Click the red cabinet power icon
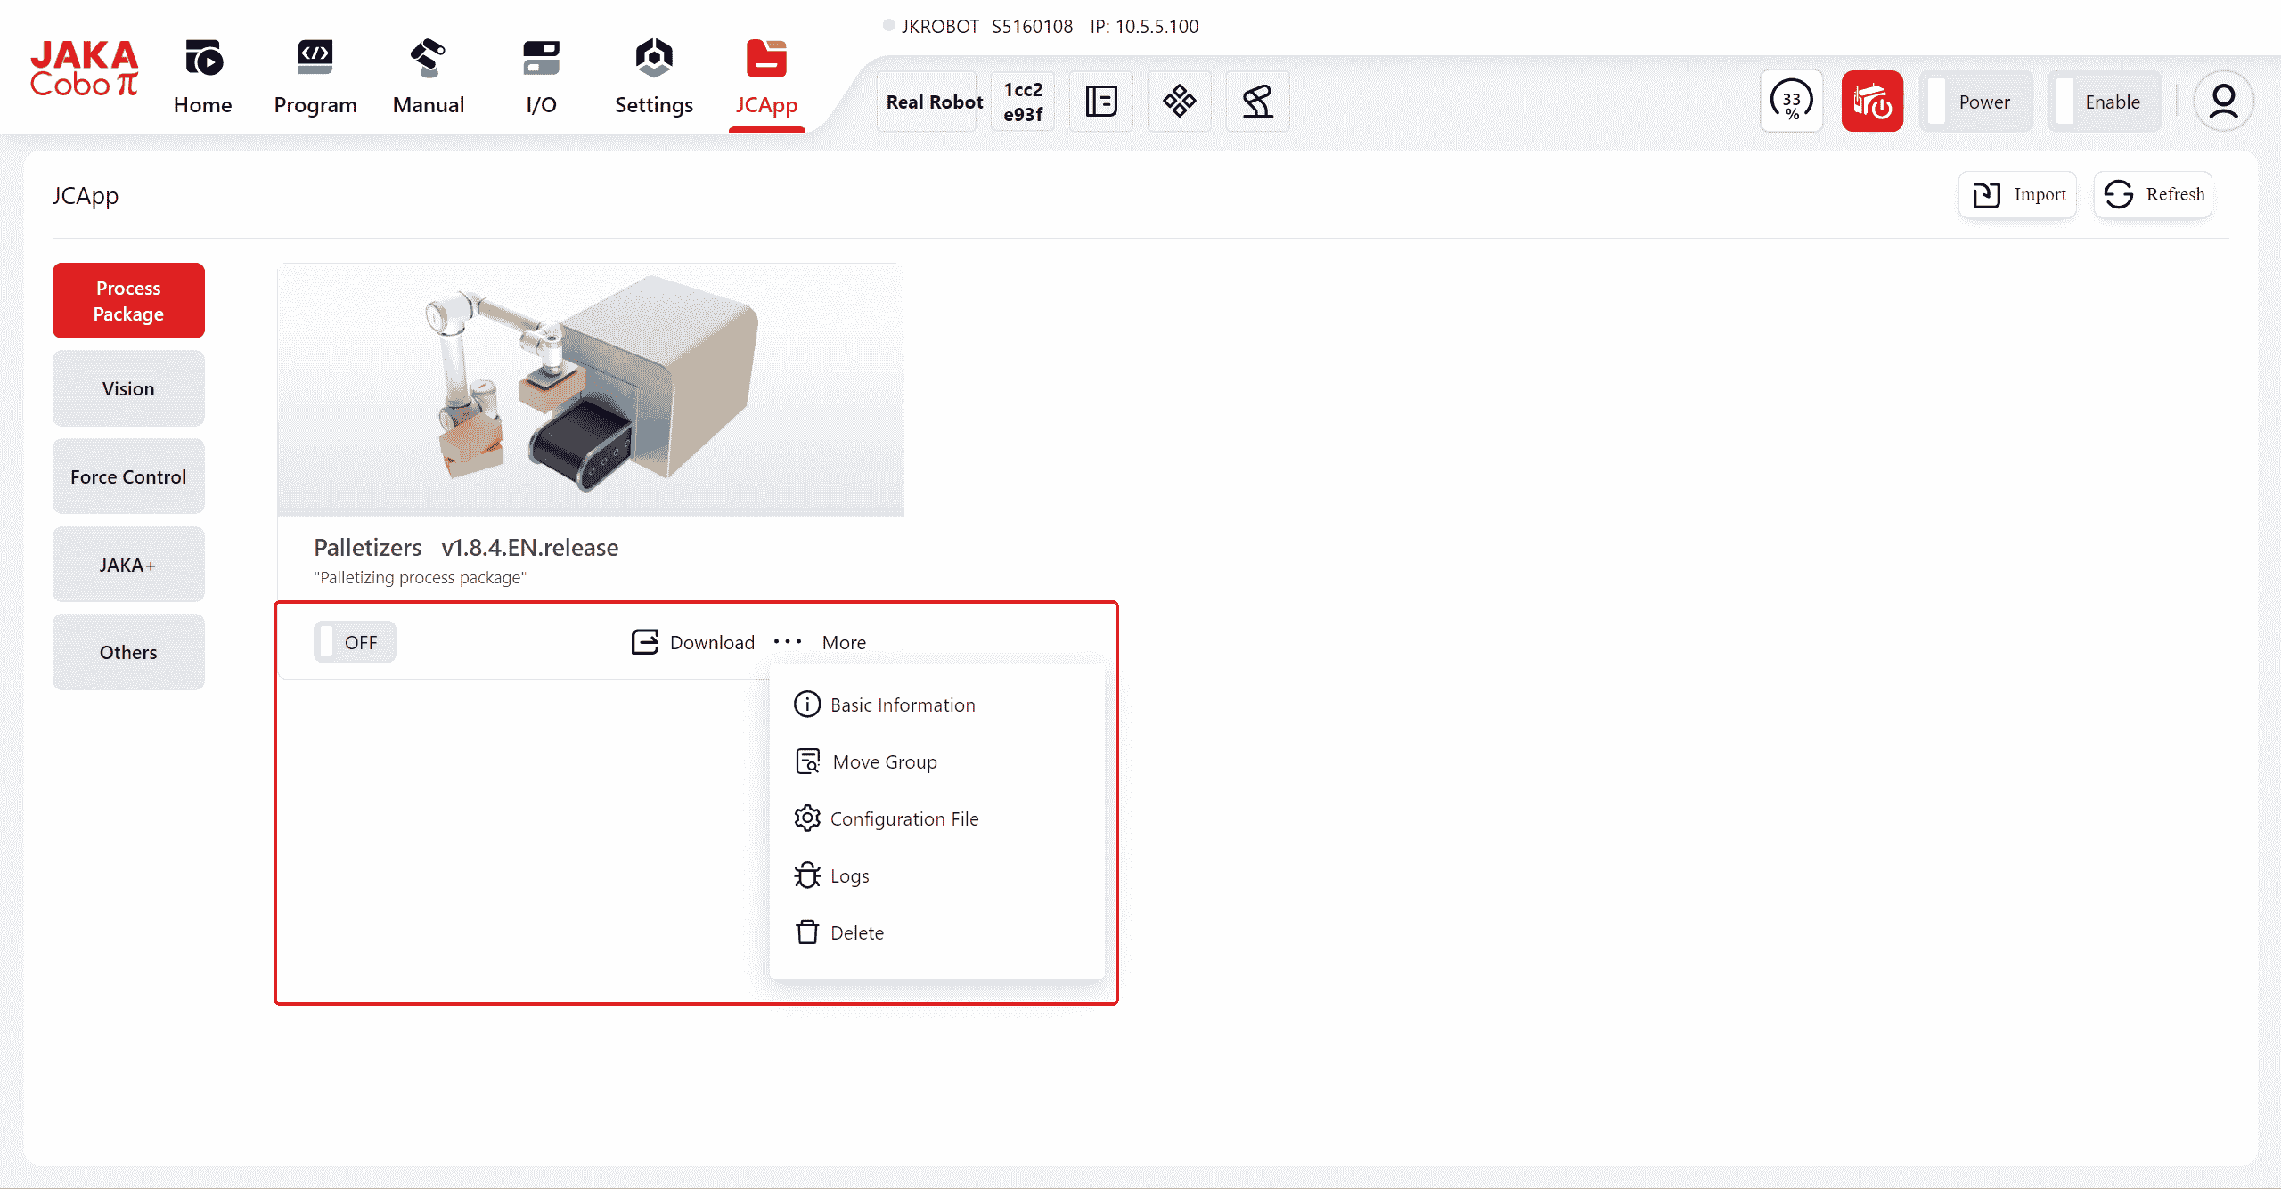This screenshot has height=1189, width=2281. (x=1872, y=102)
